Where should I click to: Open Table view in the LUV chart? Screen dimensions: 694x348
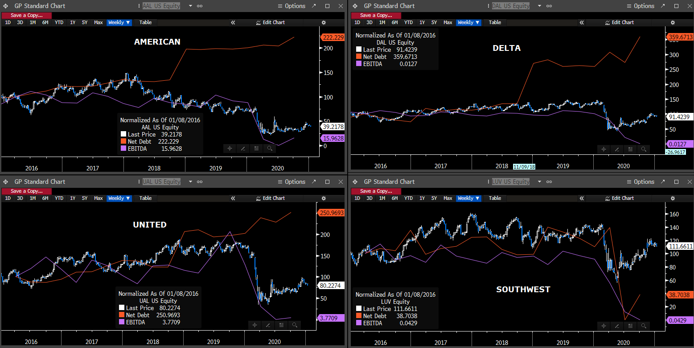tap(495, 198)
